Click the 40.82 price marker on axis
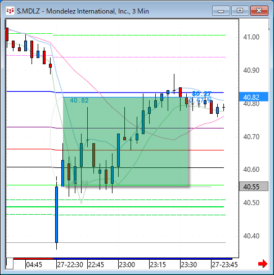Image resolution: width=274 pixels, height=275 pixels. coord(254,97)
